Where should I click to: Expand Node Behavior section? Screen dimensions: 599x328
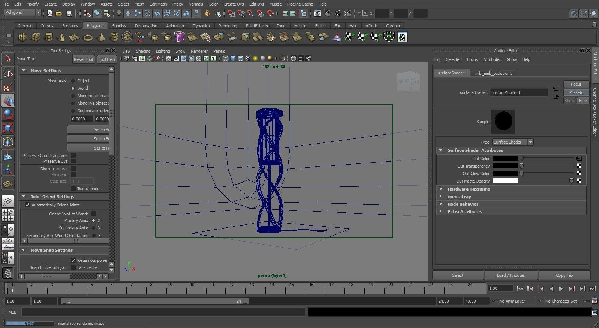[441, 204]
